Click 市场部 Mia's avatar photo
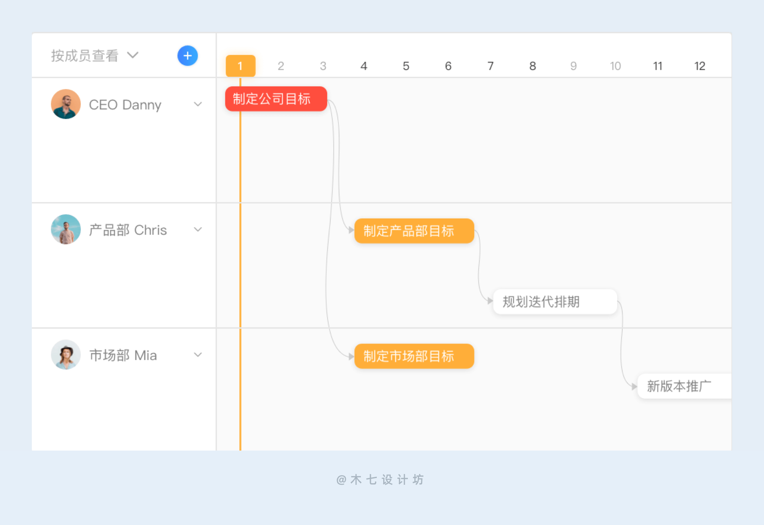Viewport: 764px width, 525px height. [x=66, y=355]
